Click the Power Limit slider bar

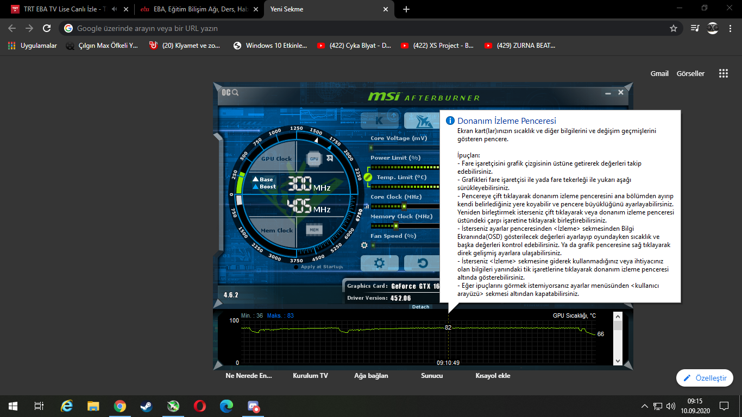(x=405, y=167)
